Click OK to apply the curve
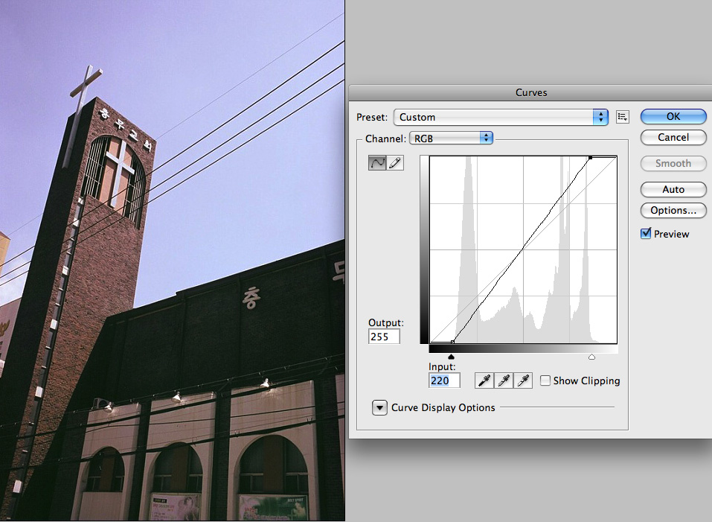Image resolution: width=712 pixels, height=522 pixels. (673, 116)
